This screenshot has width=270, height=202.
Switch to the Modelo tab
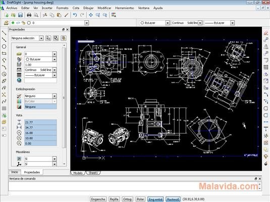tap(78, 173)
